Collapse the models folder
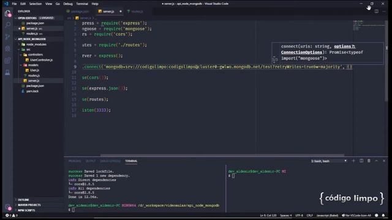This screenshot has height=220, width=392. pos(30,65)
